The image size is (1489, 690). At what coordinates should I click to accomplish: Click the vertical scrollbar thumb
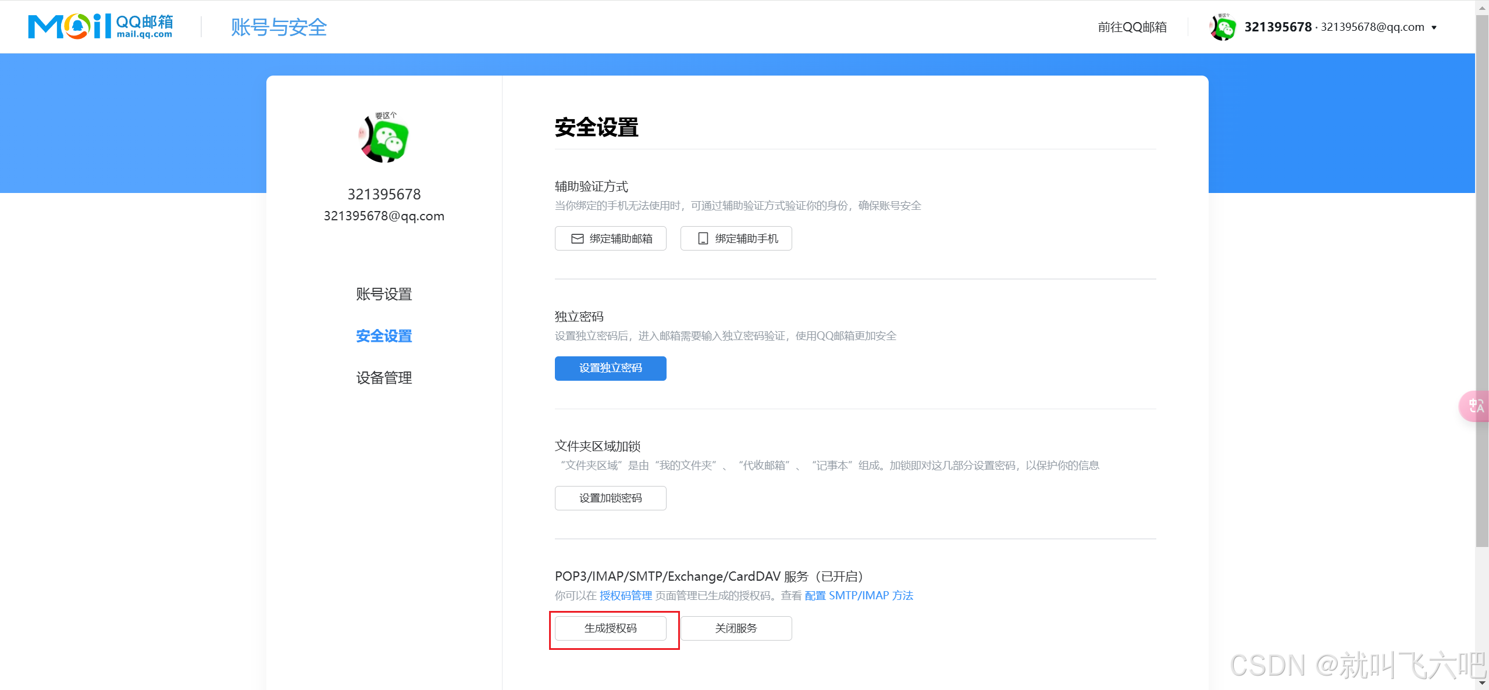pos(1481,279)
